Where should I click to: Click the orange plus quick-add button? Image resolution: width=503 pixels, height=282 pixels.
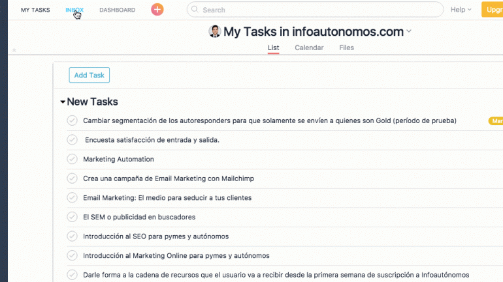pos(157,10)
